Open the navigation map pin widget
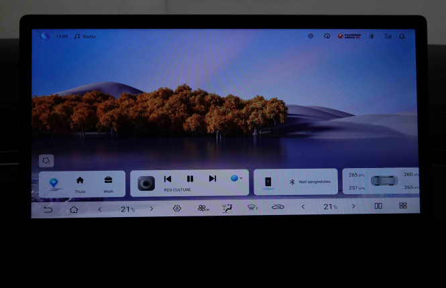Viewport: 446px width, 288px height. pyautogui.click(x=54, y=184)
